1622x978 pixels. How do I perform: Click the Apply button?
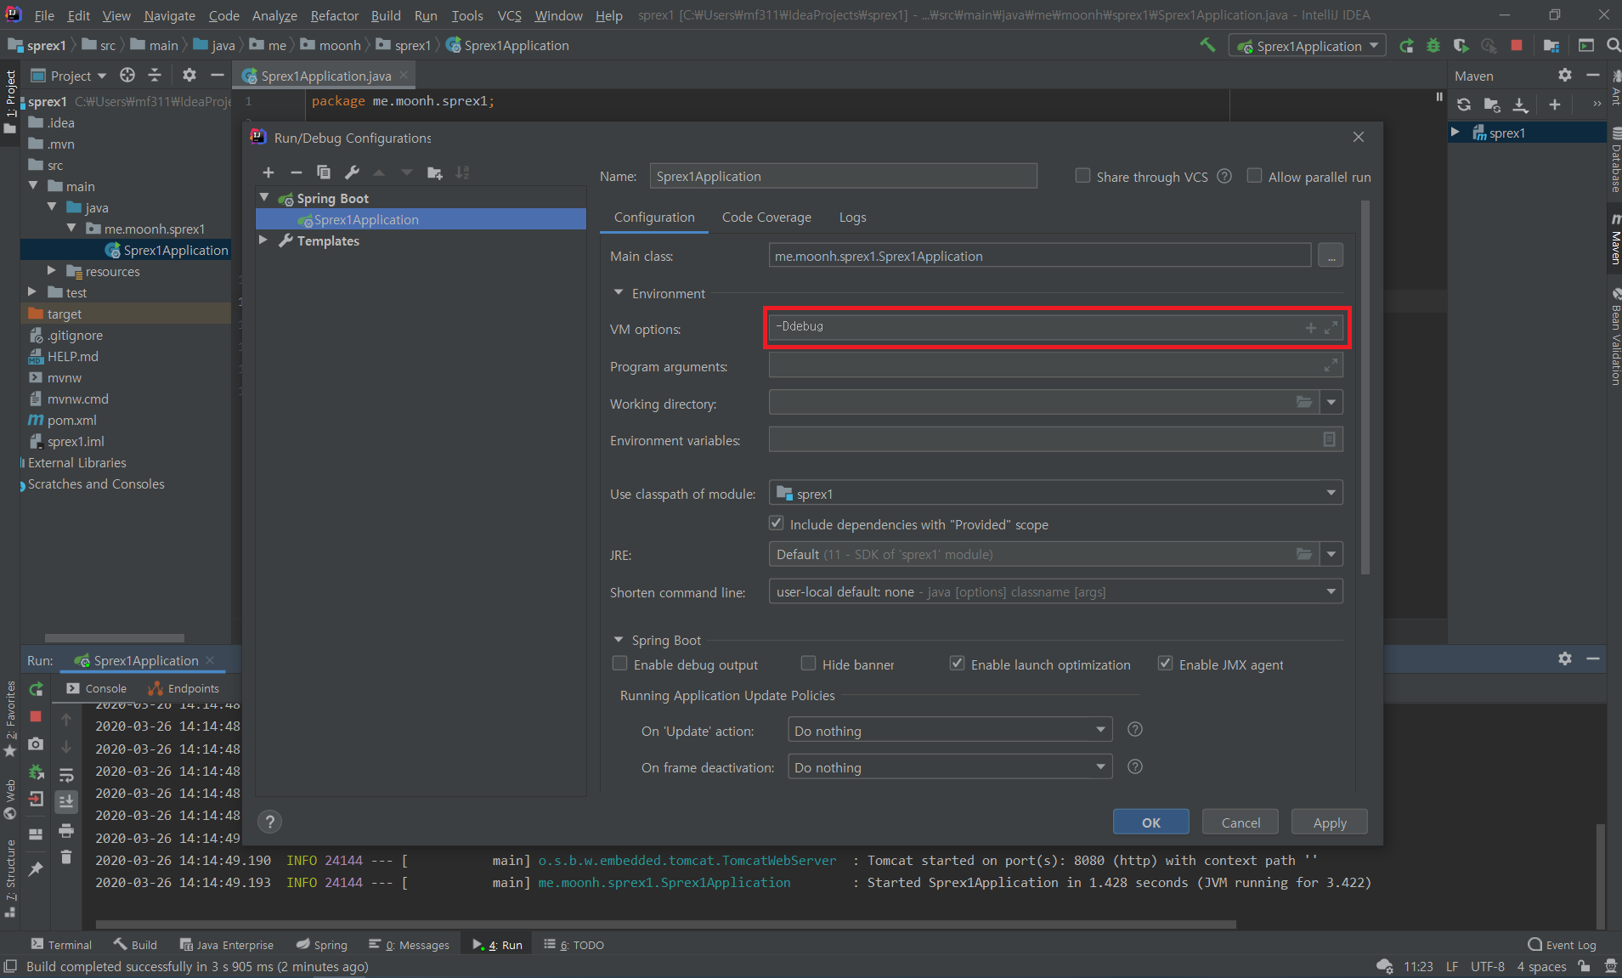pos(1329,822)
